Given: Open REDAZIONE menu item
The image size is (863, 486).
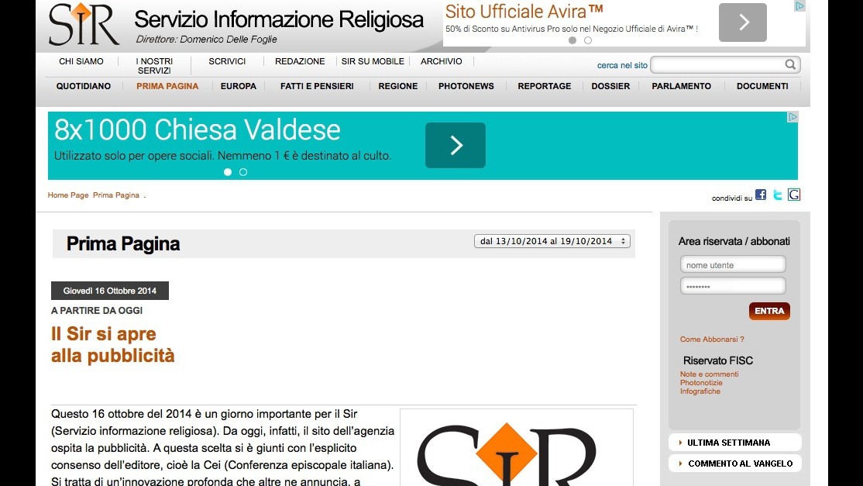Looking at the screenshot, I should 300,61.
